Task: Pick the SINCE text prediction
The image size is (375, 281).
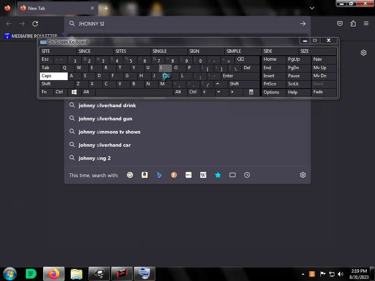Action: coord(95,51)
